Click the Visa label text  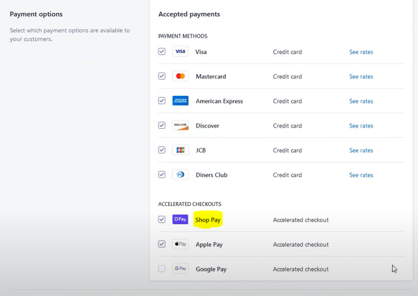[201, 52]
